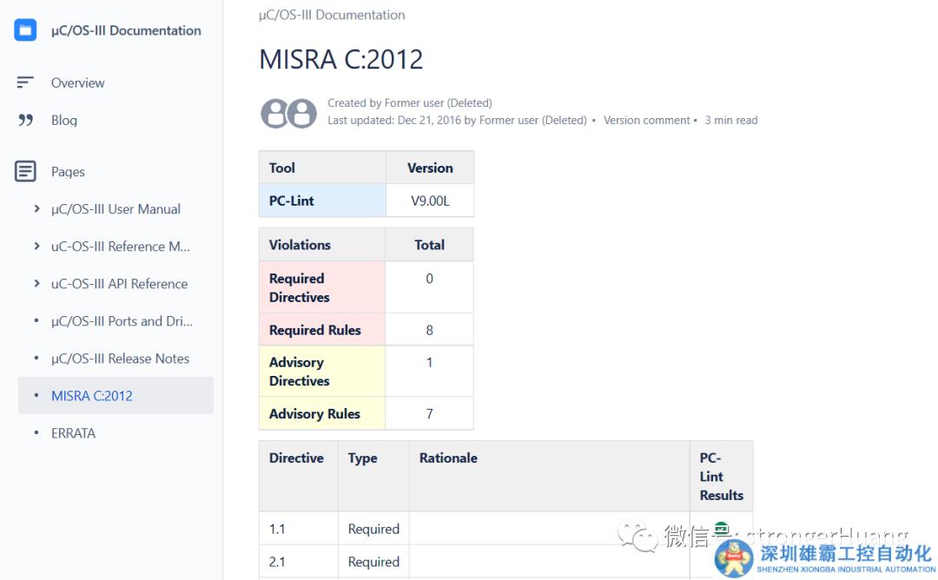Click the green PC-Lint result icon
938x580 pixels.
[721, 528]
